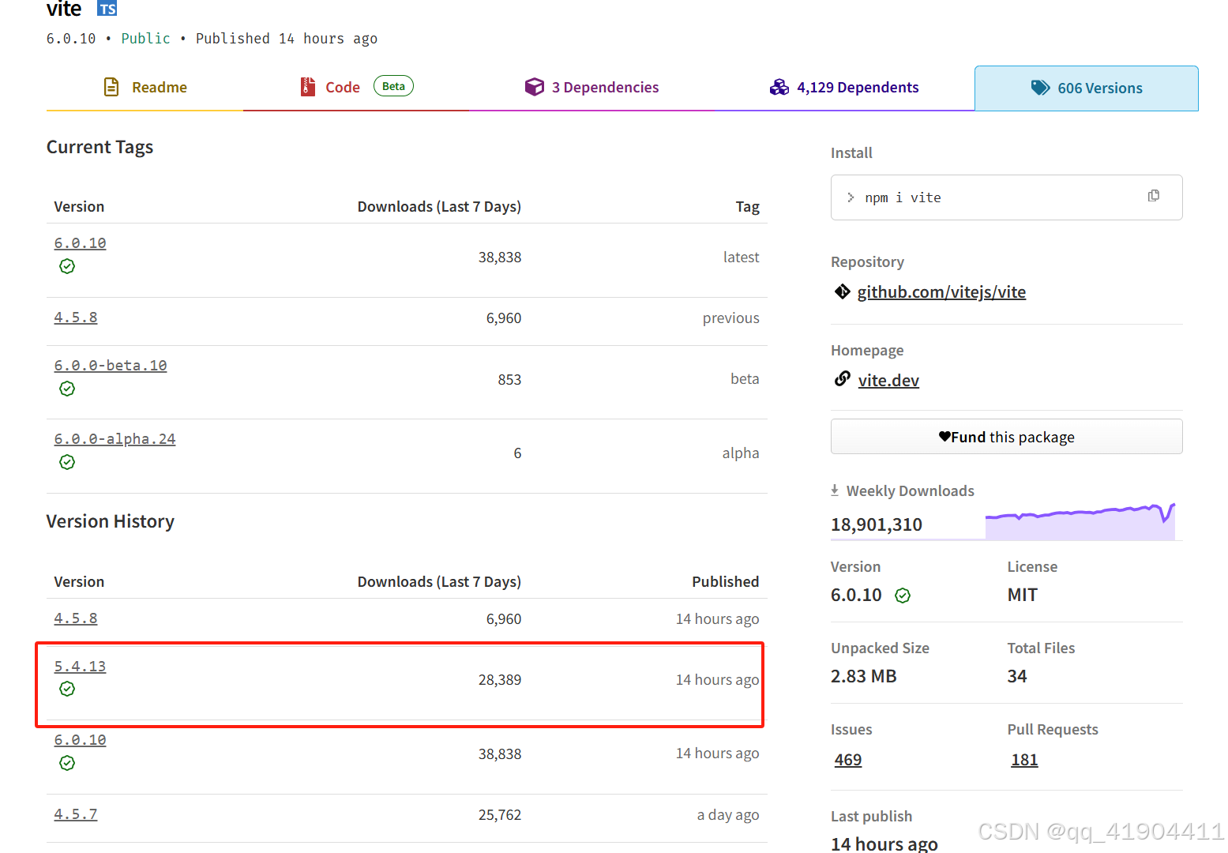The image size is (1228, 853).
Task: Open the 4,129 Dependents tab
Action: coord(844,88)
